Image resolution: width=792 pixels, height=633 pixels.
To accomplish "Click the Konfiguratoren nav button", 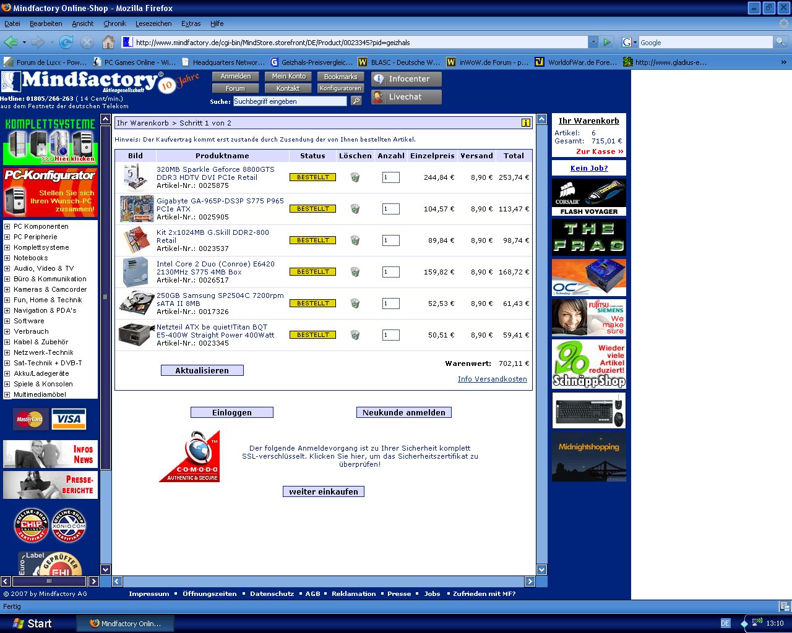I will (x=340, y=88).
